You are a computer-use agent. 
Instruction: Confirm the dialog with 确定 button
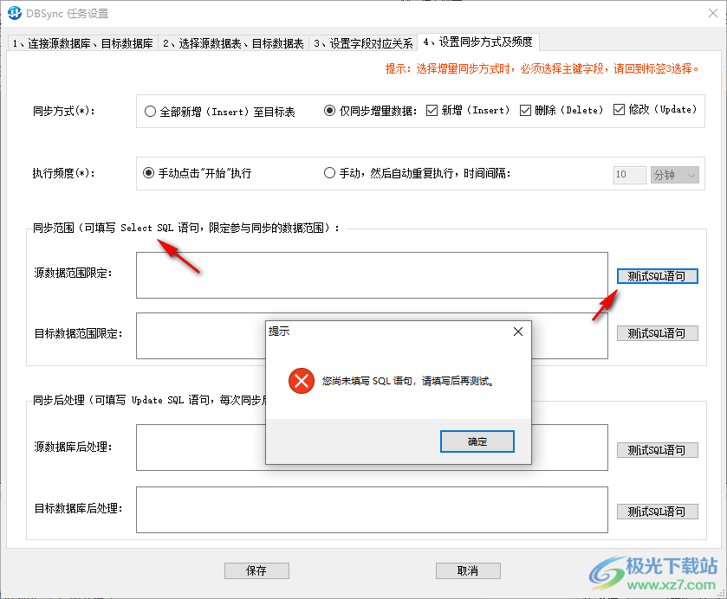pos(477,441)
